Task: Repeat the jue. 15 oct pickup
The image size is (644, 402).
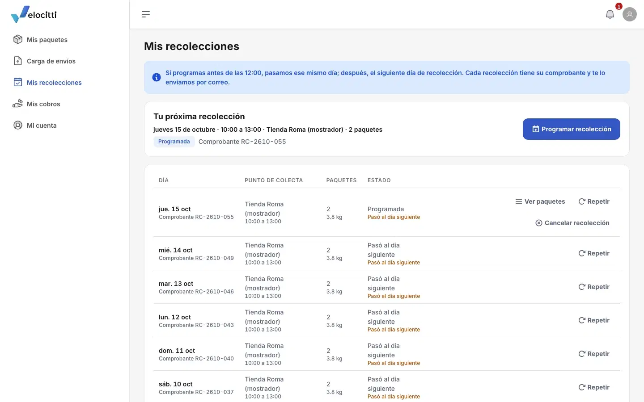Action: (594, 201)
